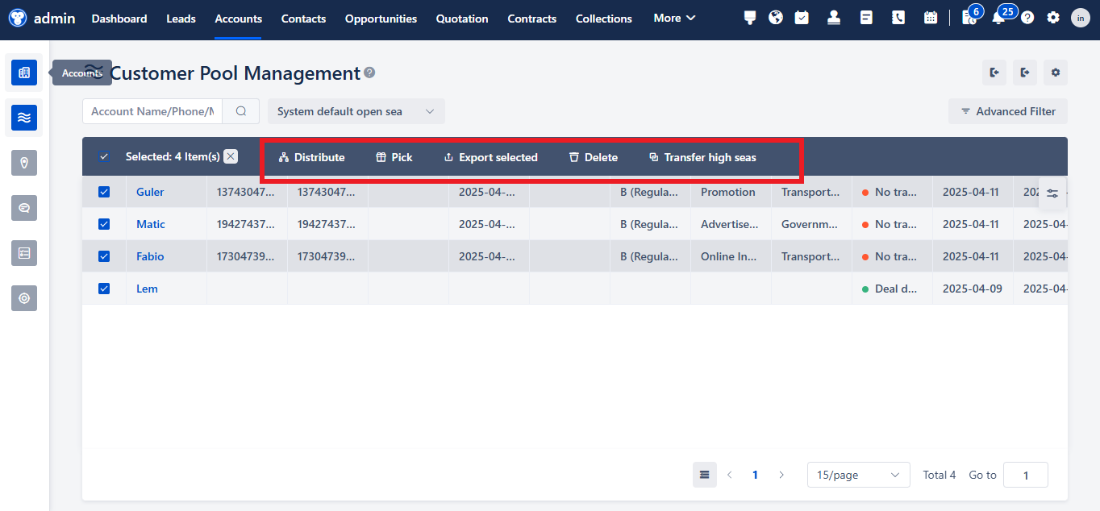Click the export icon beside the import icon
This screenshot has height=511, width=1100.
1024,73
